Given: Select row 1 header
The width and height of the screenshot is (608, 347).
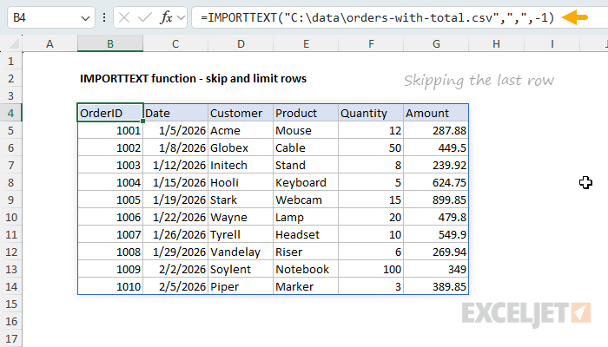Looking at the screenshot, I should tap(10, 62).
